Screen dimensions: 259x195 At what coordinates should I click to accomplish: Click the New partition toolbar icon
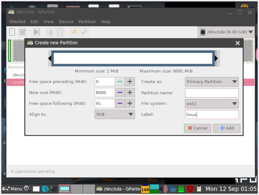tap(12, 32)
